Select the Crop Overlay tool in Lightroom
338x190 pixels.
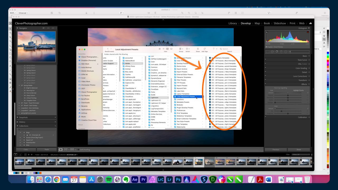tap(268, 51)
